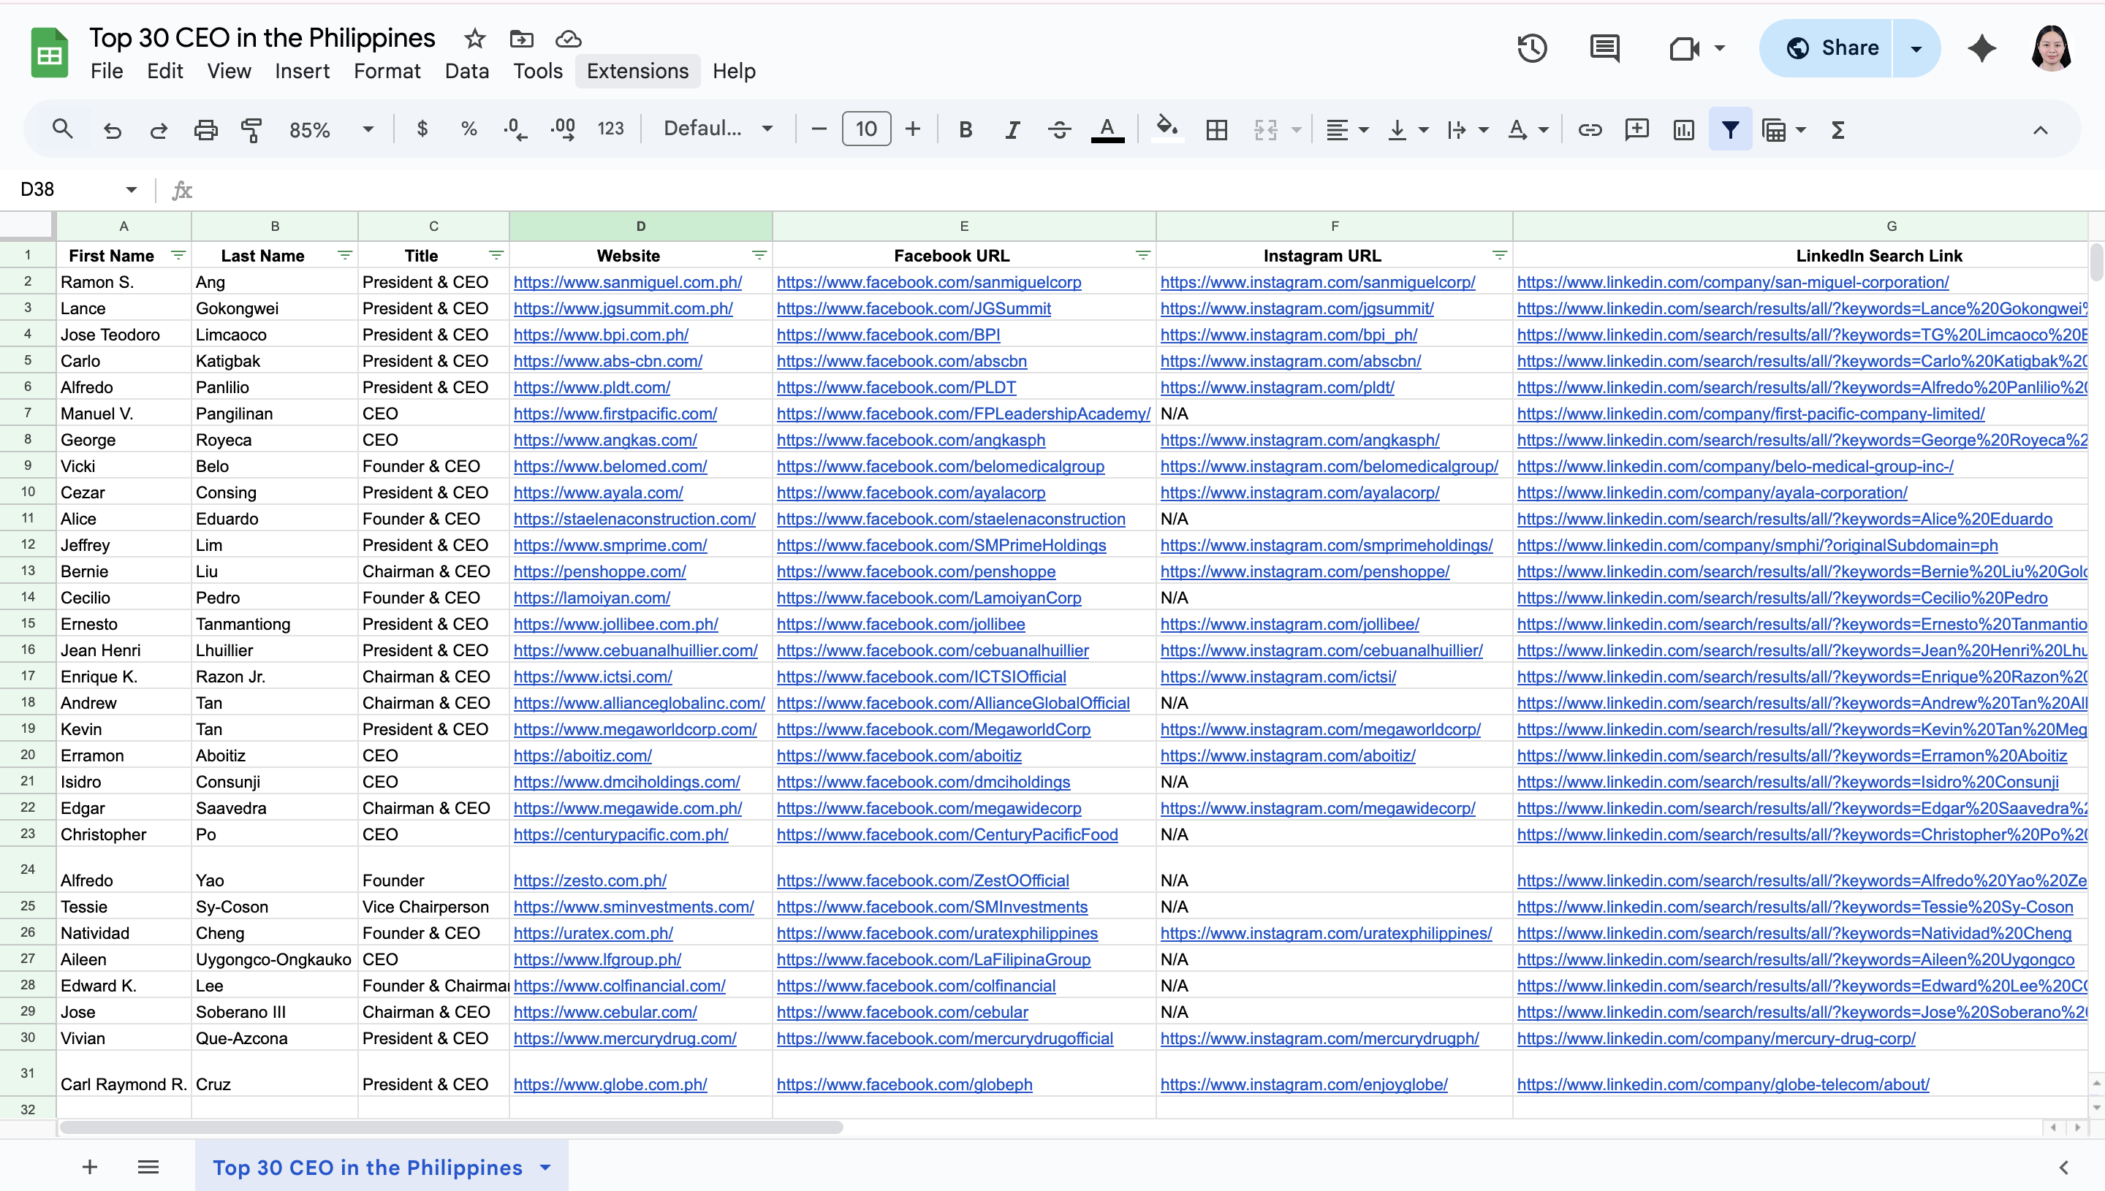Click the insert link icon

click(1590, 129)
